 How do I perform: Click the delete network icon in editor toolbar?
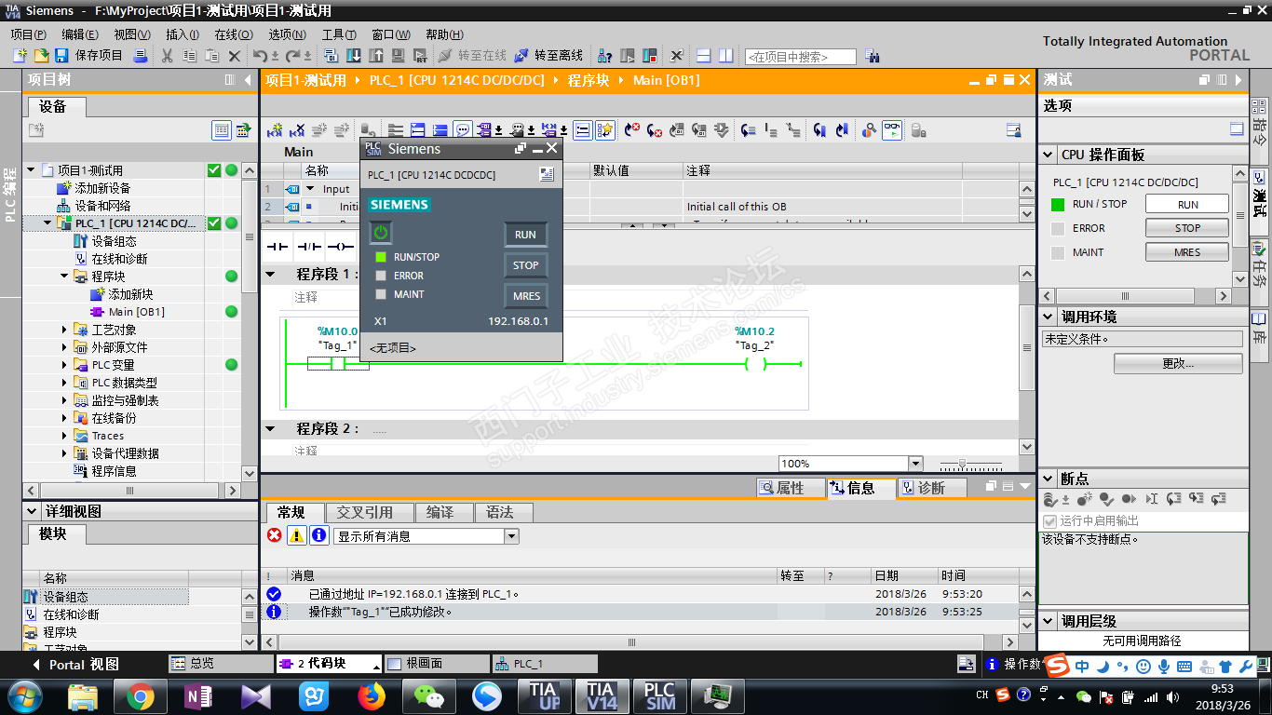298,130
